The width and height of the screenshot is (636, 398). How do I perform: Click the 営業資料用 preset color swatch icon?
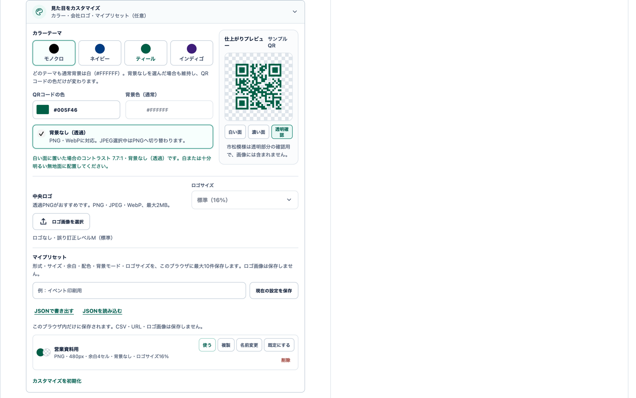coord(43,352)
